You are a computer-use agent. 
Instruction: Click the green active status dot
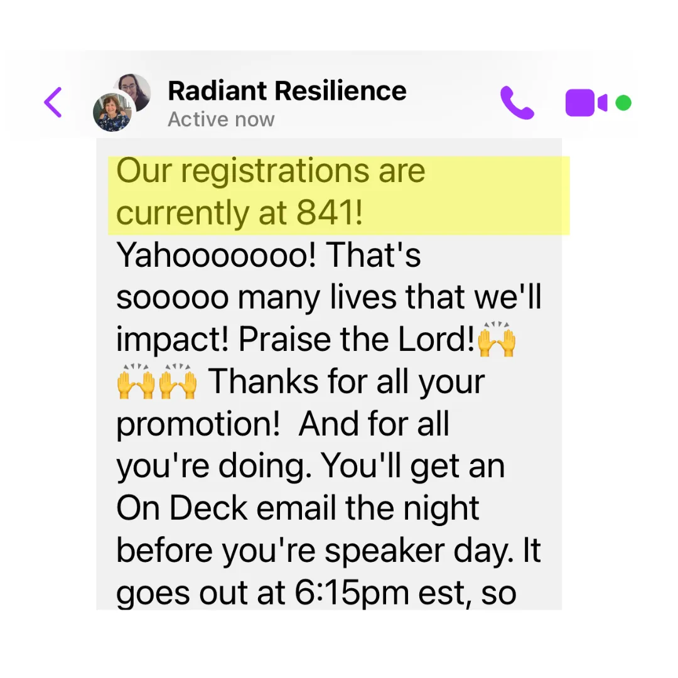[623, 103]
